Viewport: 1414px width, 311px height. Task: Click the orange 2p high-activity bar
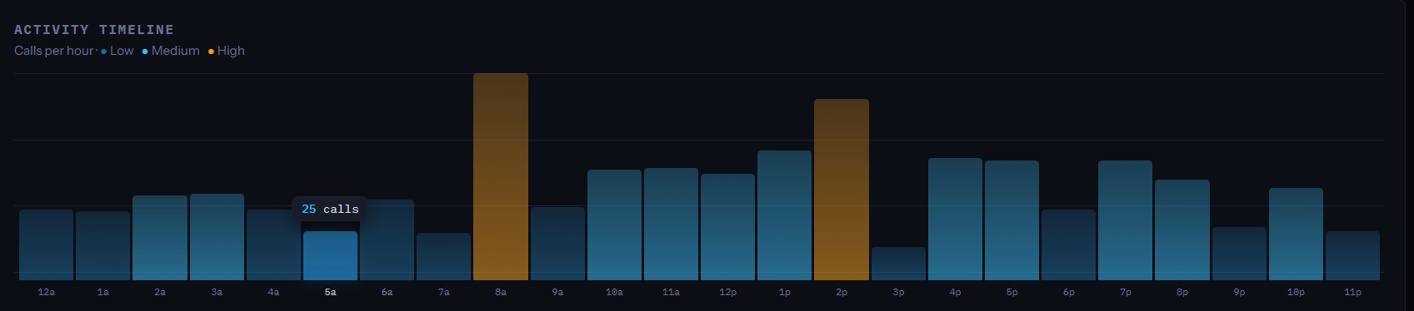pos(842,190)
